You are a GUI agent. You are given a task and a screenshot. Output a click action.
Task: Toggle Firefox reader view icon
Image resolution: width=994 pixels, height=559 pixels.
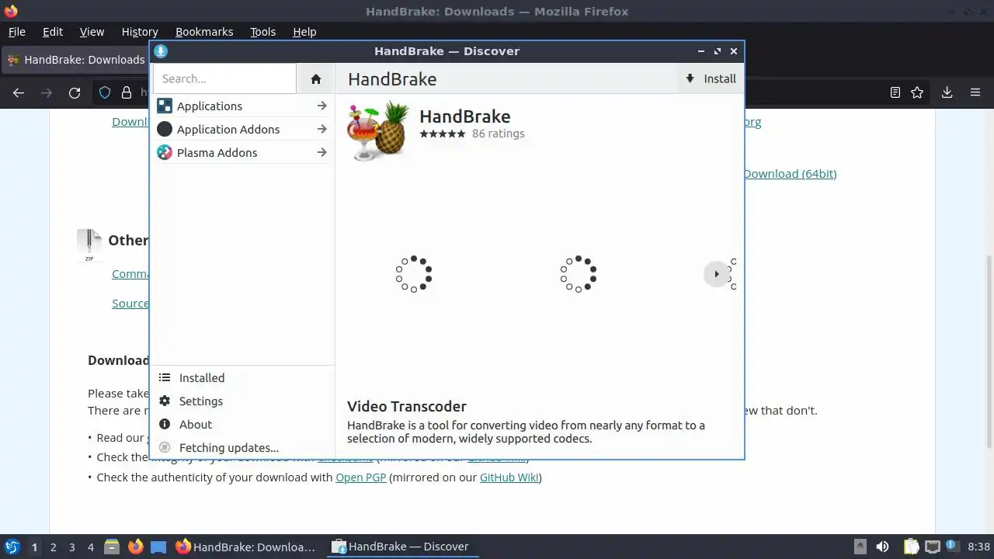click(895, 92)
